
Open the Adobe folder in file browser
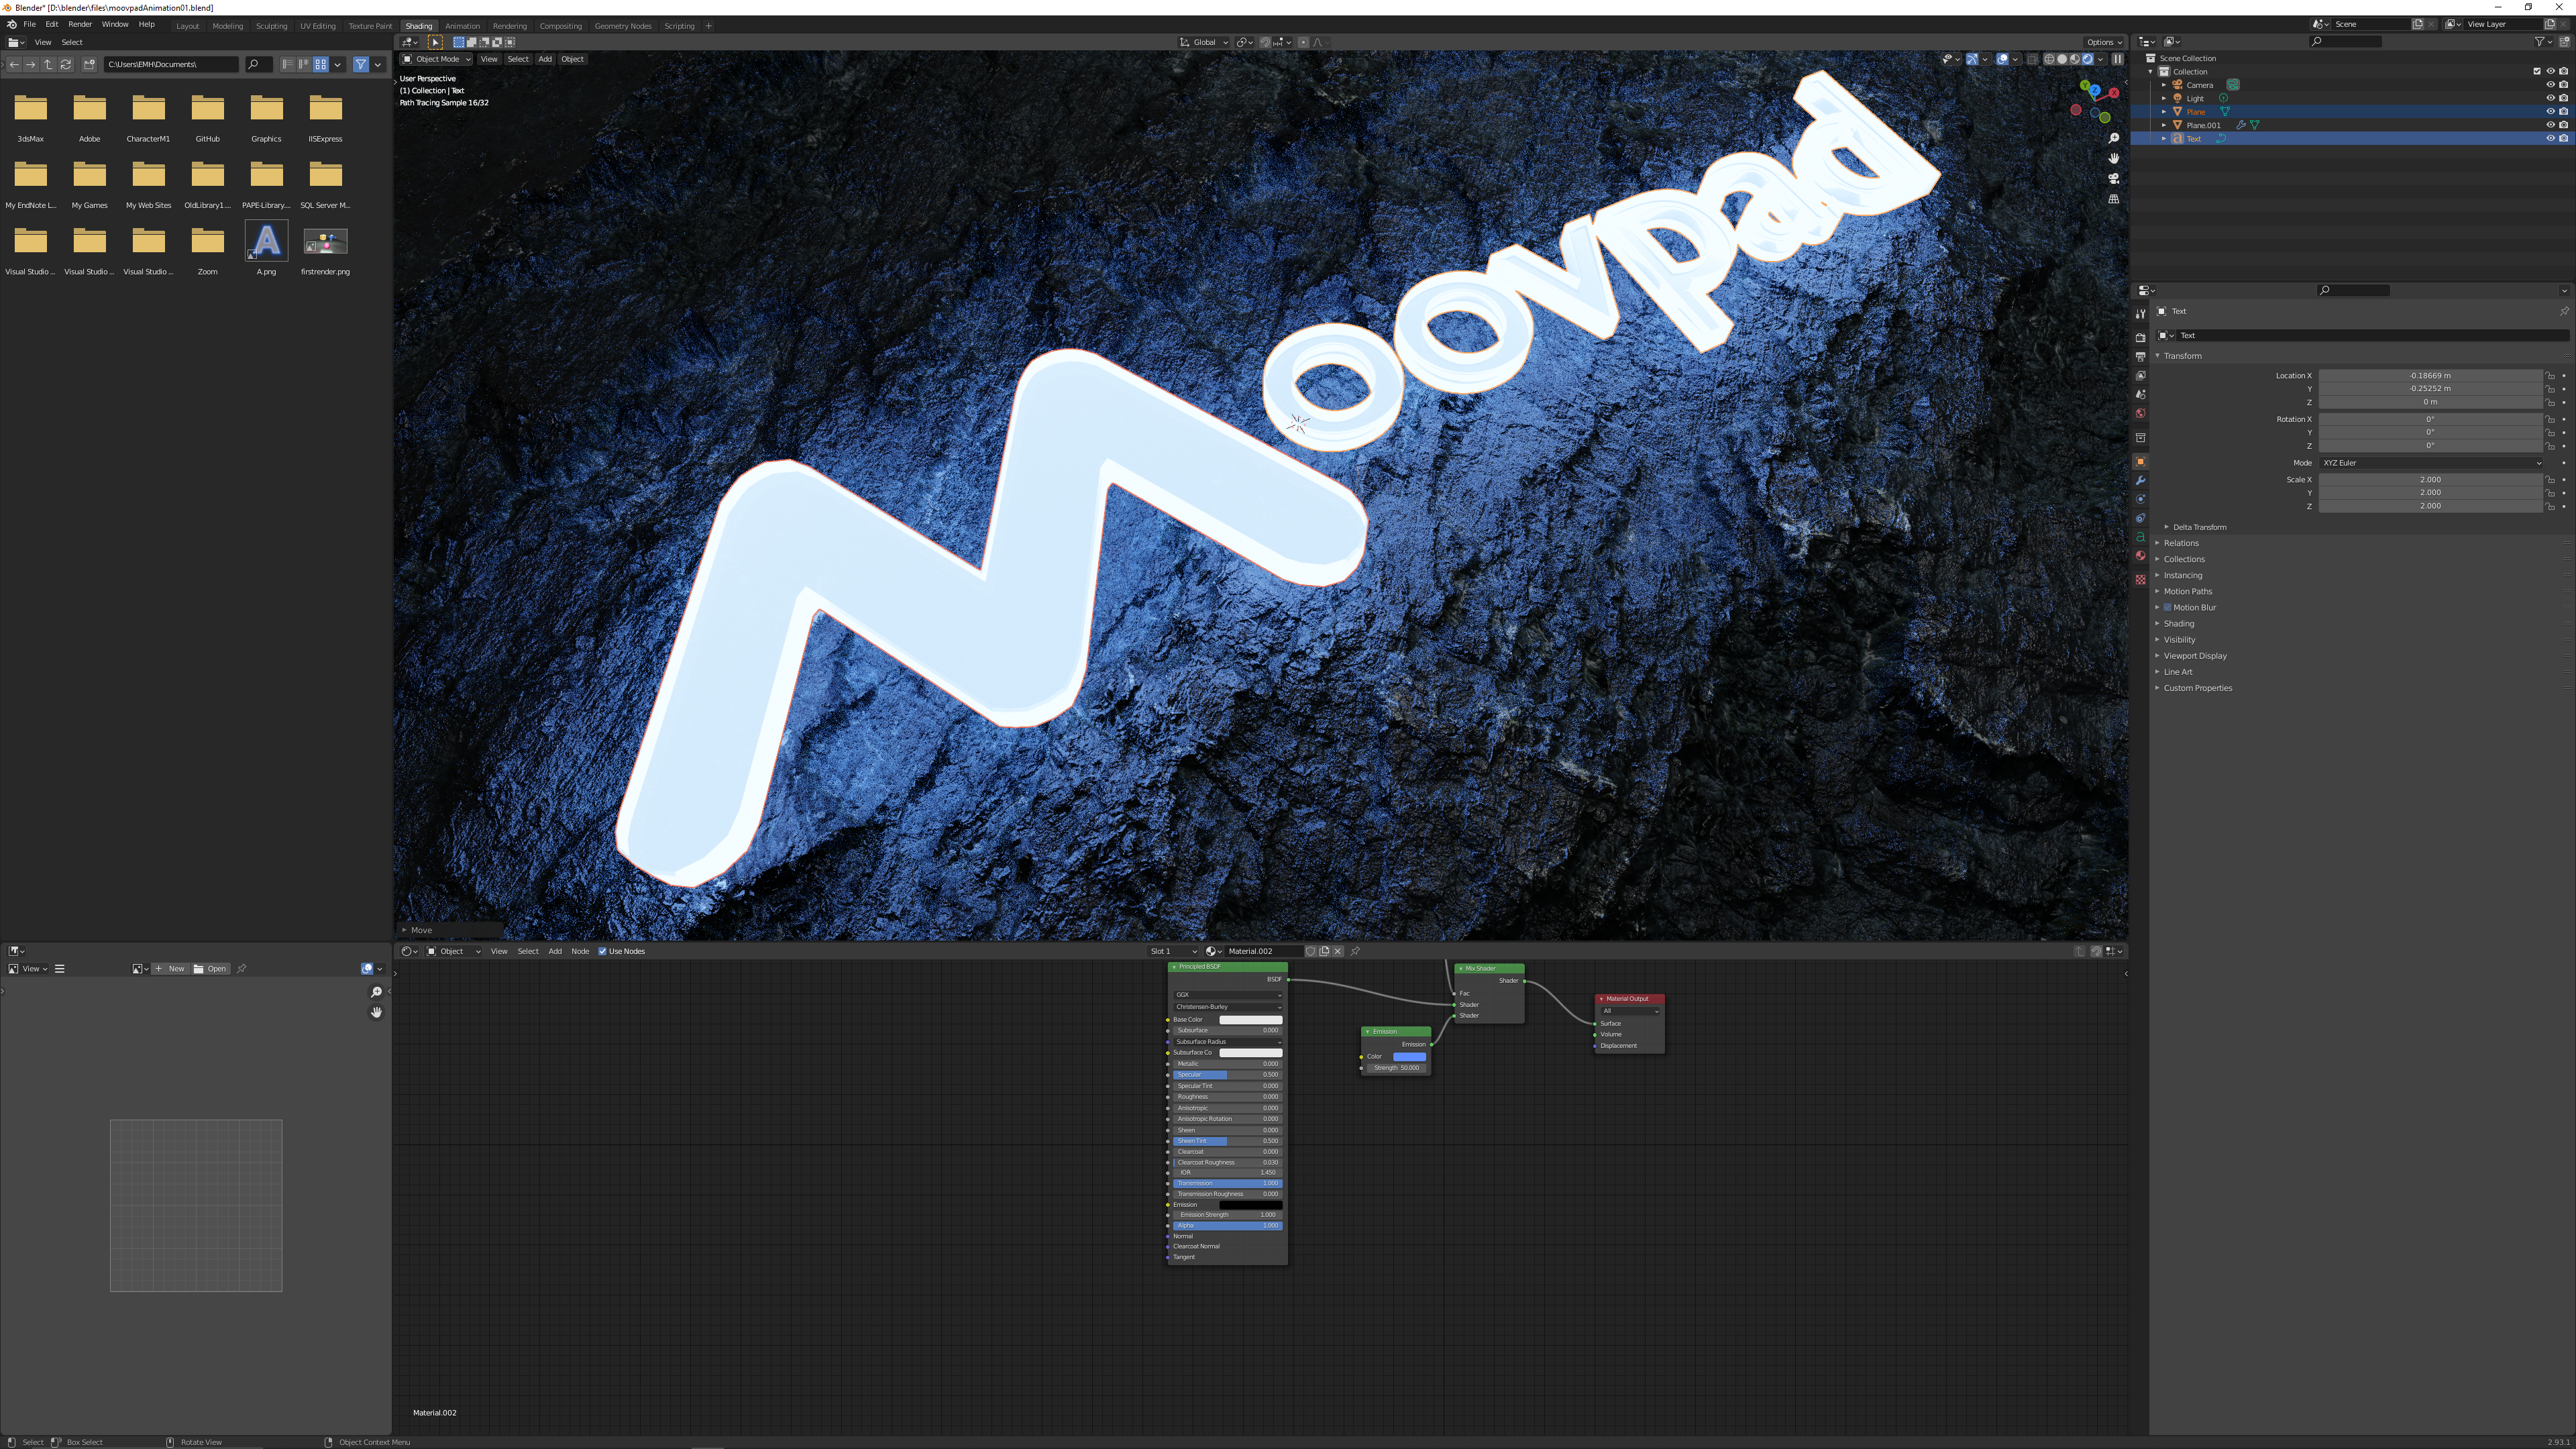(89, 117)
